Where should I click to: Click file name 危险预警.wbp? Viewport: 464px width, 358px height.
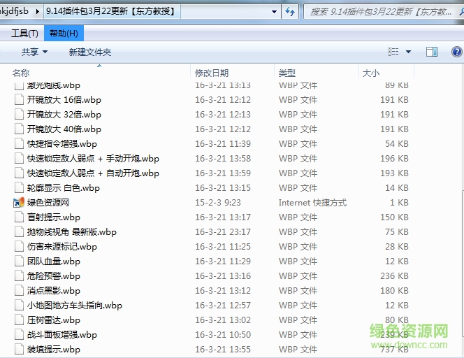tap(54, 276)
